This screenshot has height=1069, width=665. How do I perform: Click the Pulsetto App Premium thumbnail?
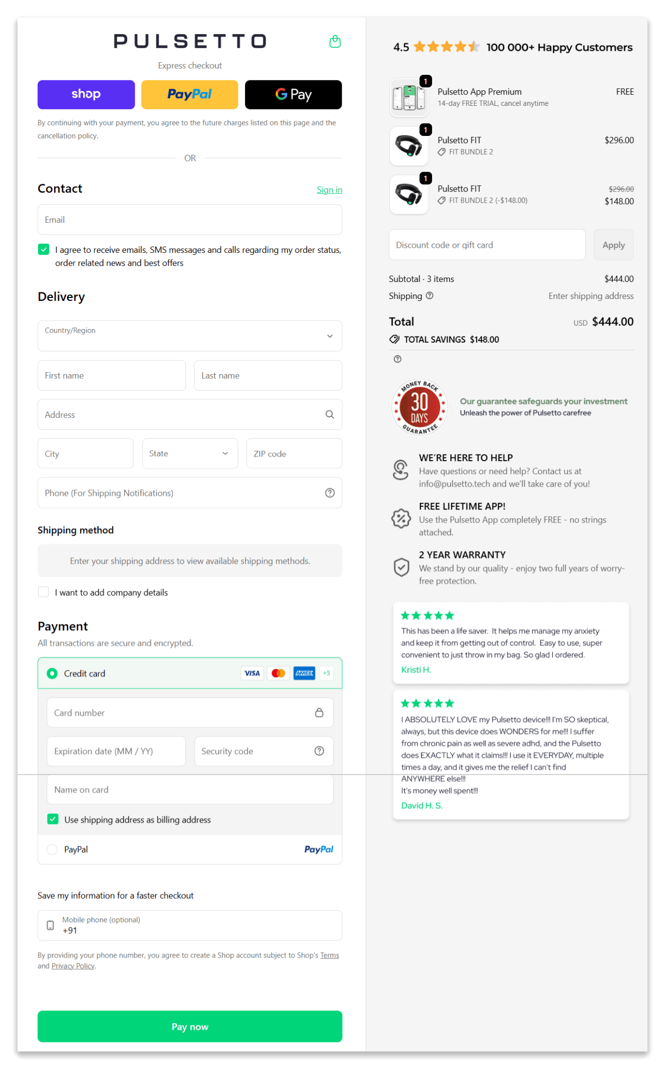pos(409,97)
